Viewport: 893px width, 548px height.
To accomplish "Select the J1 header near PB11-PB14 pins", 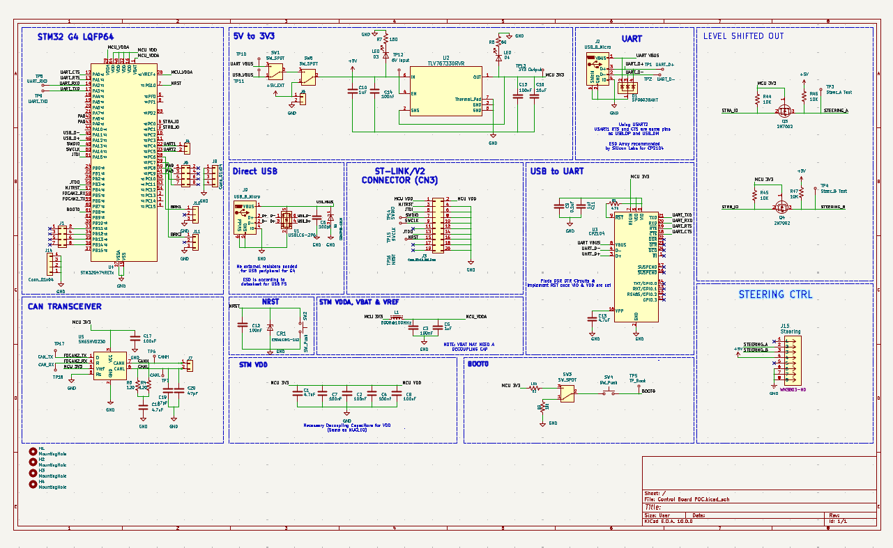I will (x=63, y=236).
